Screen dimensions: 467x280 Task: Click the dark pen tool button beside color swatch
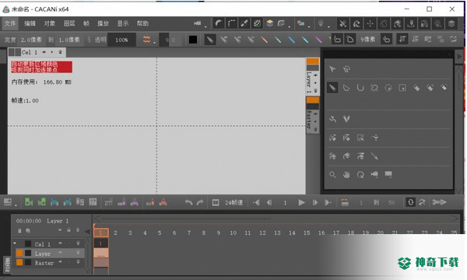pyautogui.click(x=210, y=40)
